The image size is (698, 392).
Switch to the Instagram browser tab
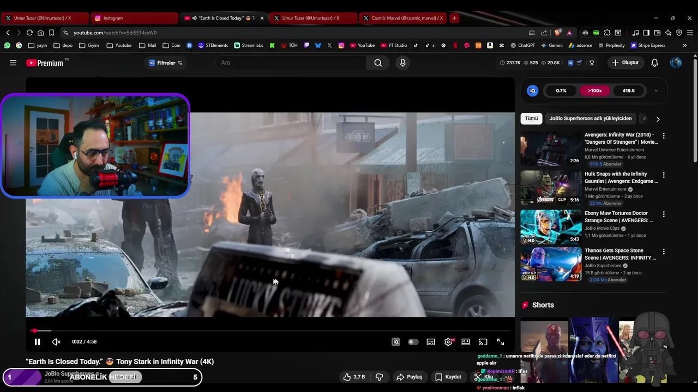click(134, 18)
